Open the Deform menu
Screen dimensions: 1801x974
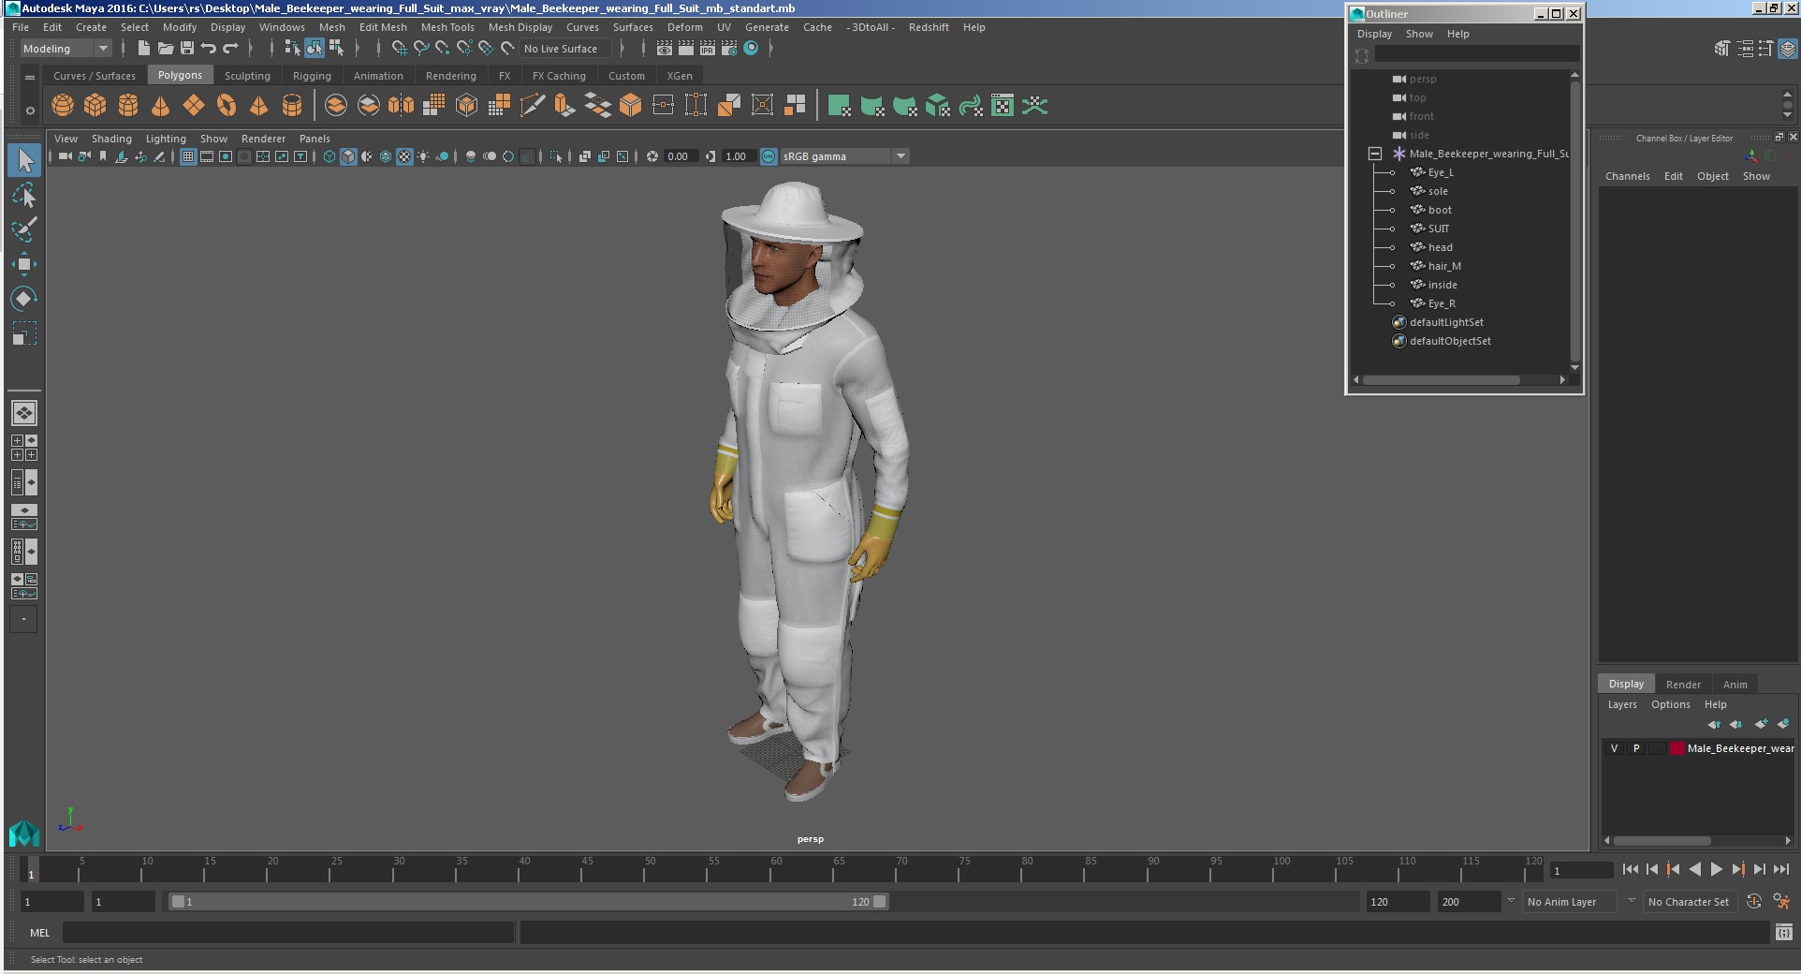(x=684, y=27)
